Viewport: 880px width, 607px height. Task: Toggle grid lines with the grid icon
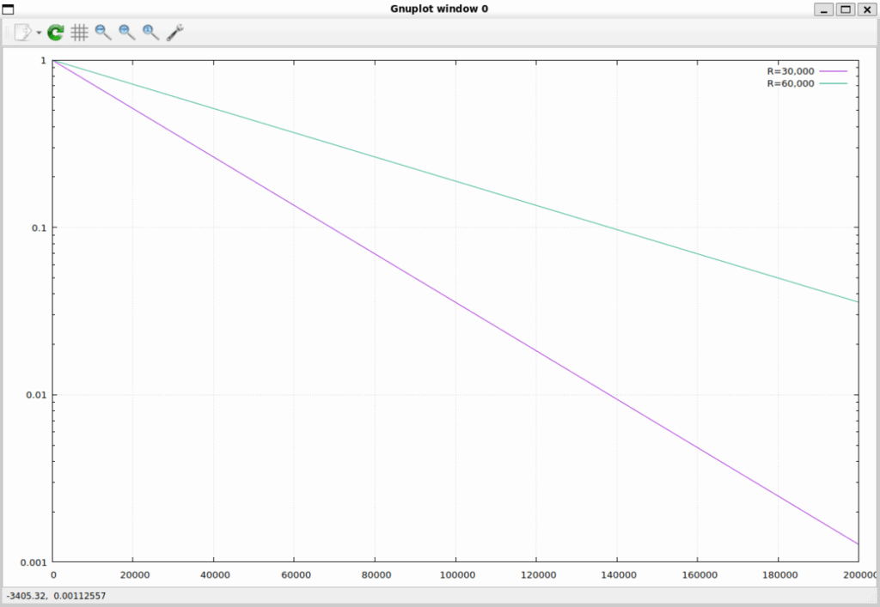click(79, 33)
